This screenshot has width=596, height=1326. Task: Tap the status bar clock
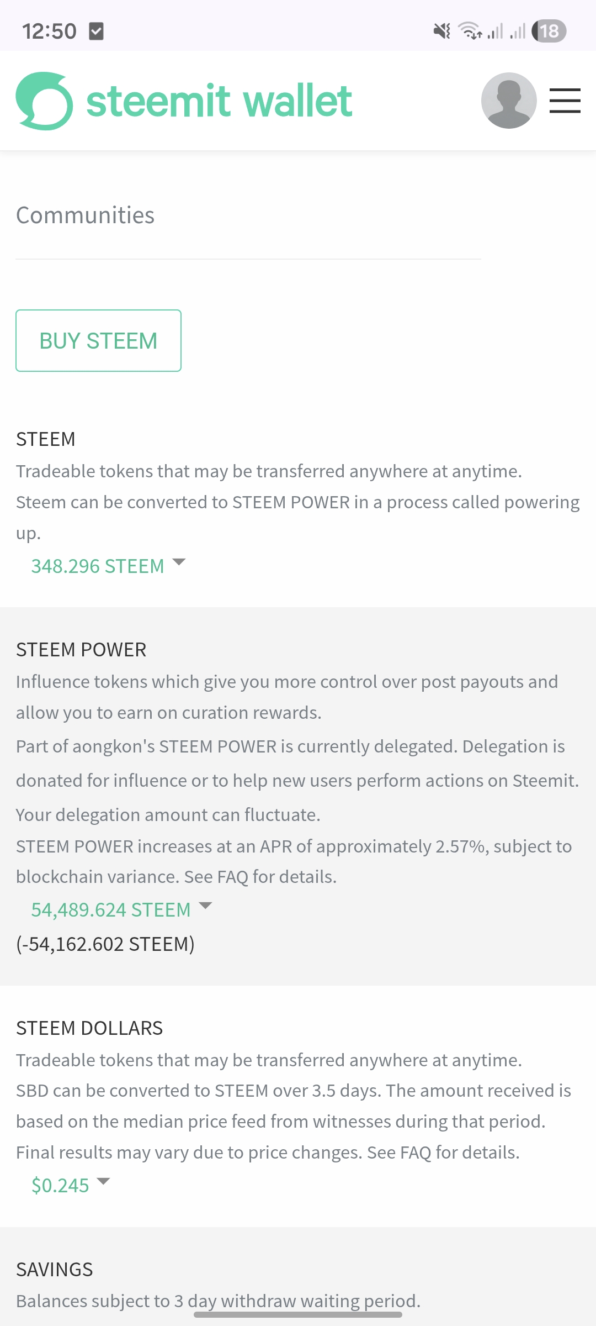pos(49,31)
